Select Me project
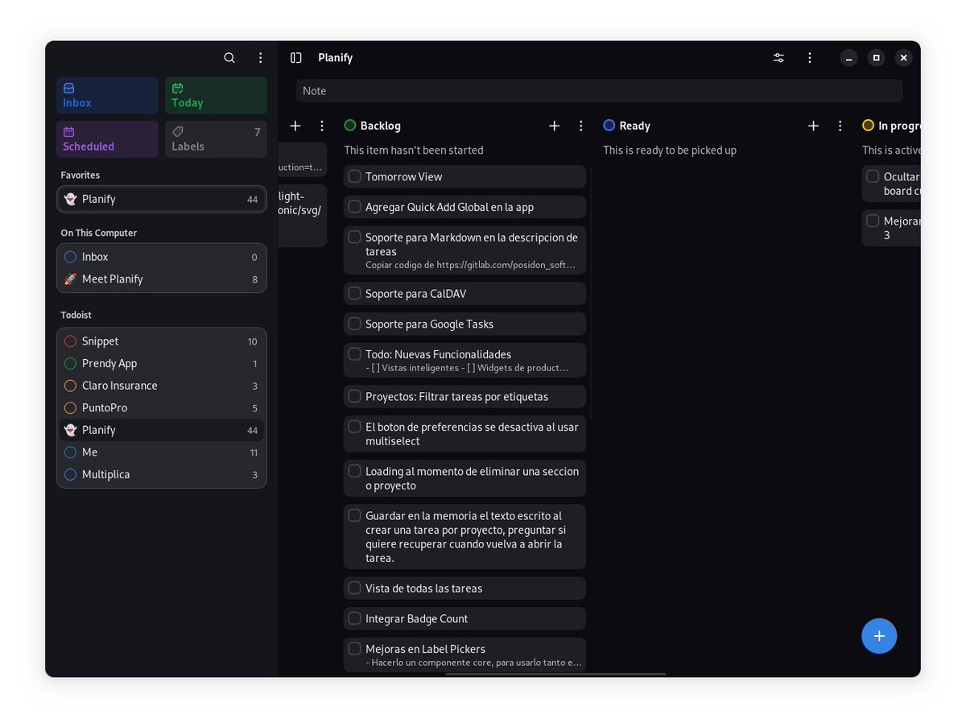 click(x=161, y=452)
